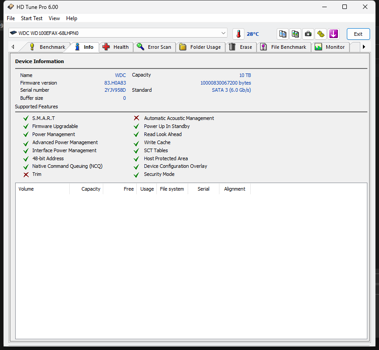The image size is (379, 350).
Task: Click checkmark beside Interface Power Management
Action: click(x=26, y=151)
